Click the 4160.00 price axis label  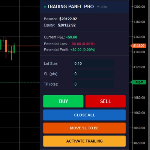click(139, 37)
